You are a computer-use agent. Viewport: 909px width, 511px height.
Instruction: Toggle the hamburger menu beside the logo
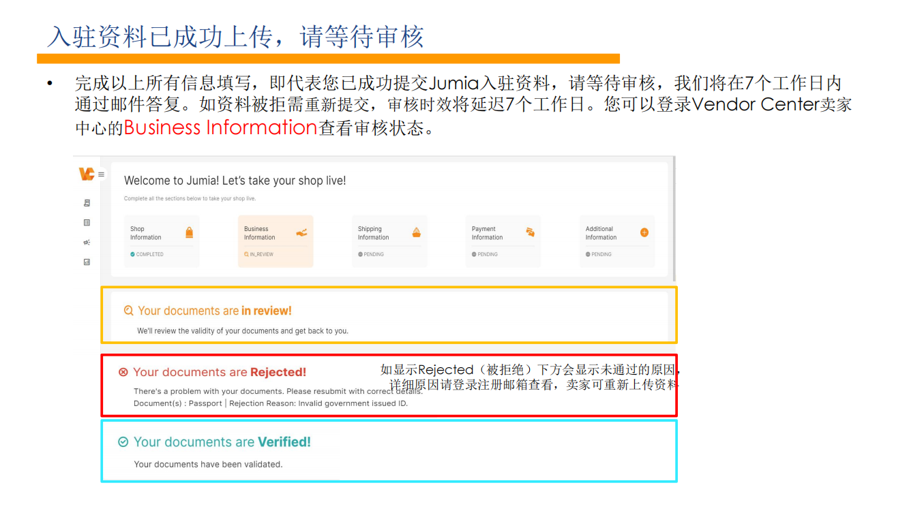click(100, 174)
